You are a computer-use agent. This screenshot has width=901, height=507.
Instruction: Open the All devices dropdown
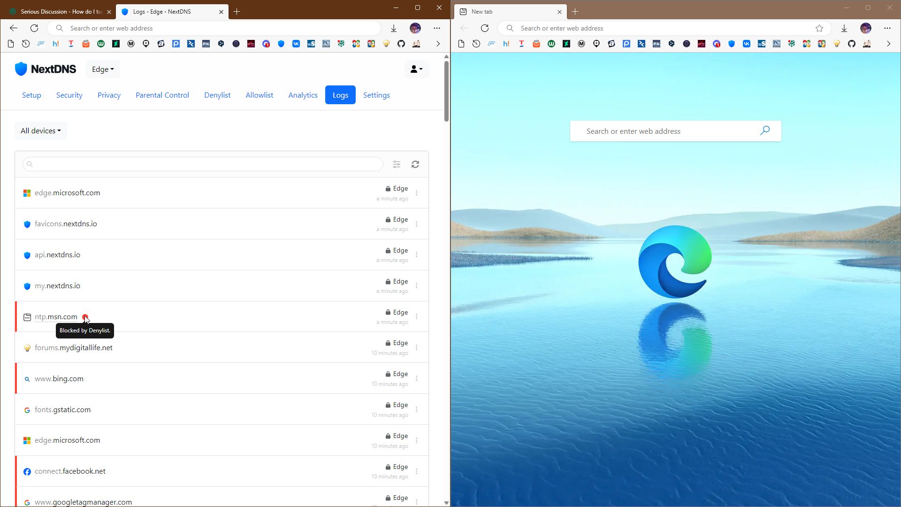point(41,131)
